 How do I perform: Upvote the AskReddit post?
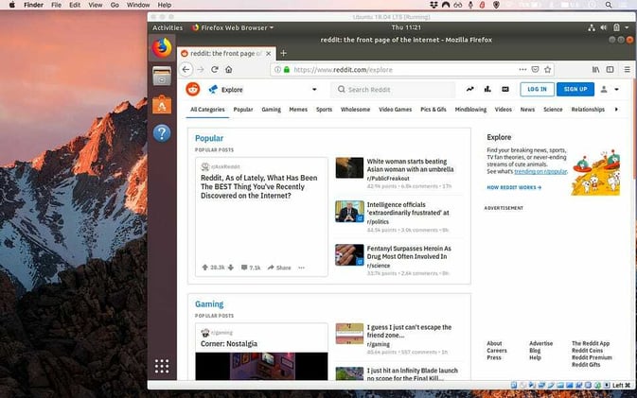coord(204,268)
